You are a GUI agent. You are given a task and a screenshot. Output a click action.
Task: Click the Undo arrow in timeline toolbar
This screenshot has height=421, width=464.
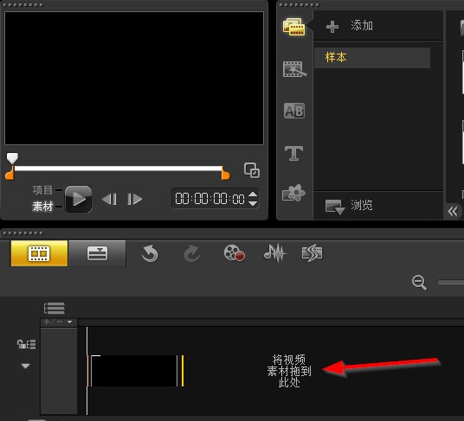pyautogui.click(x=150, y=253)
